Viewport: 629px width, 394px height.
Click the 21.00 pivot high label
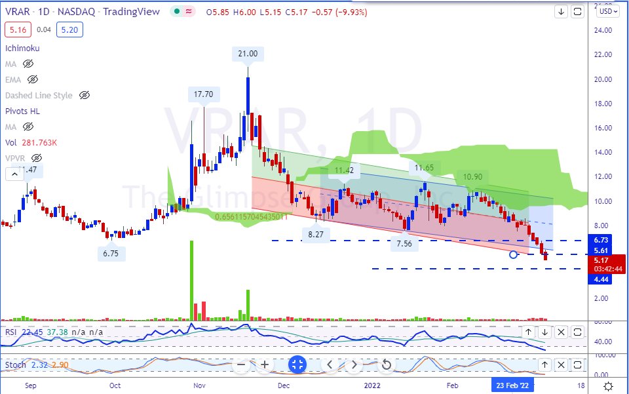[x=248, y=53]
